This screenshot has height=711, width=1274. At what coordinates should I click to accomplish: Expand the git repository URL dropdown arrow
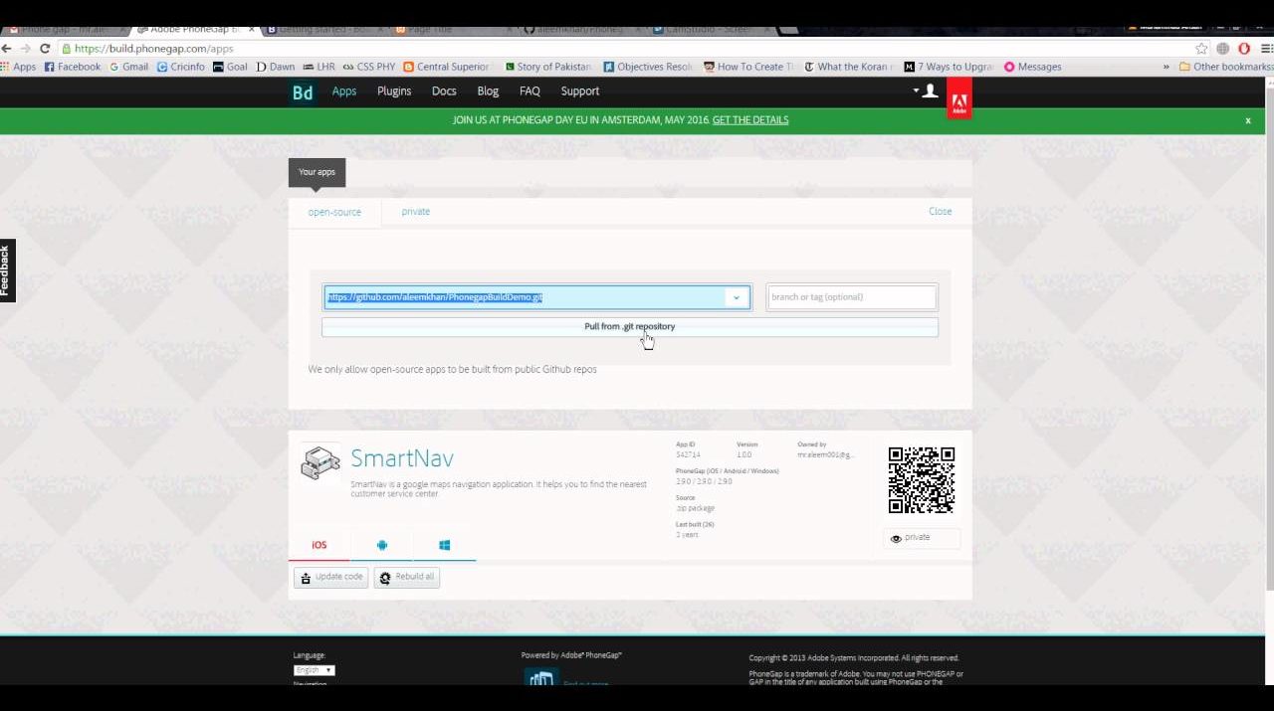point(737,297)
